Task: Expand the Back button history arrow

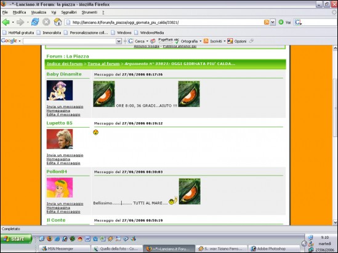Action: pos(13,22)
